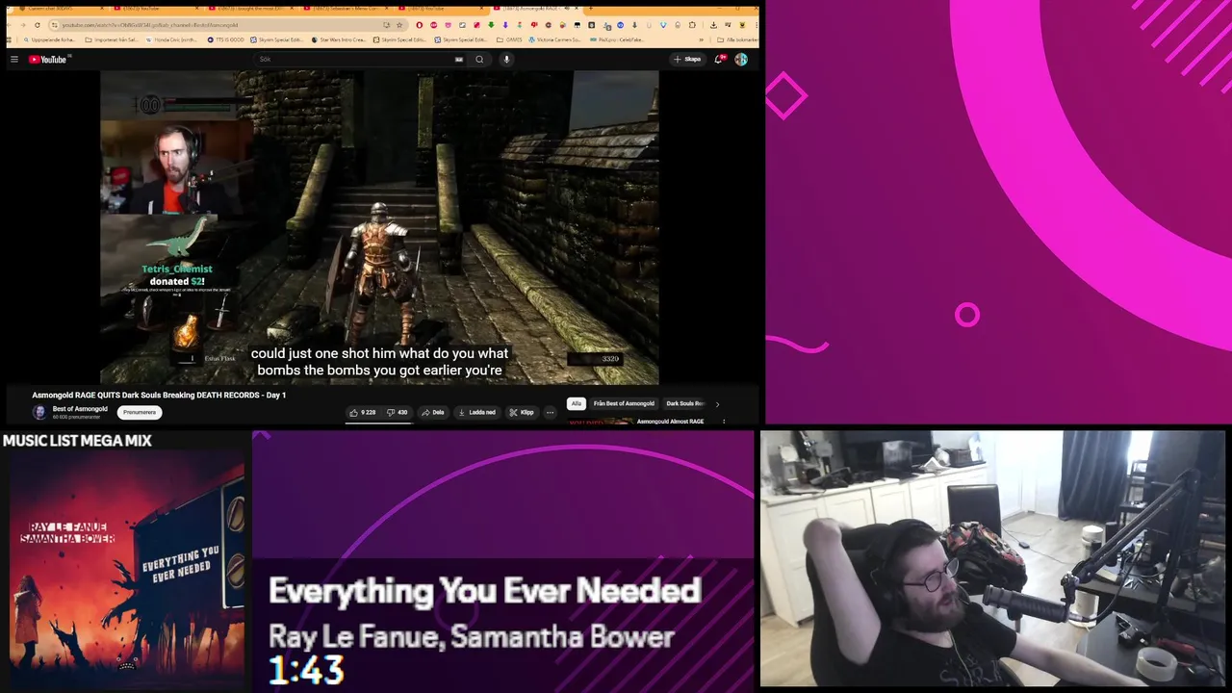
Task: Click the Skapa create button
Action: [x=687, y=60]
